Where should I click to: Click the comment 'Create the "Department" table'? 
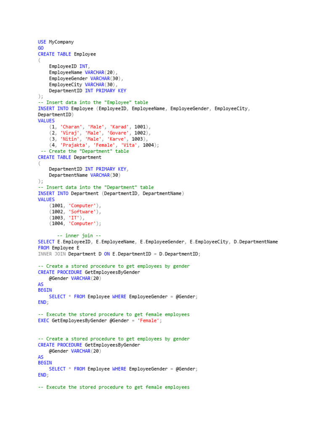(85, 151)
